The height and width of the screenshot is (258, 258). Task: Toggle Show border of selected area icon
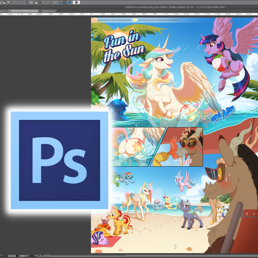click(55, 2)
